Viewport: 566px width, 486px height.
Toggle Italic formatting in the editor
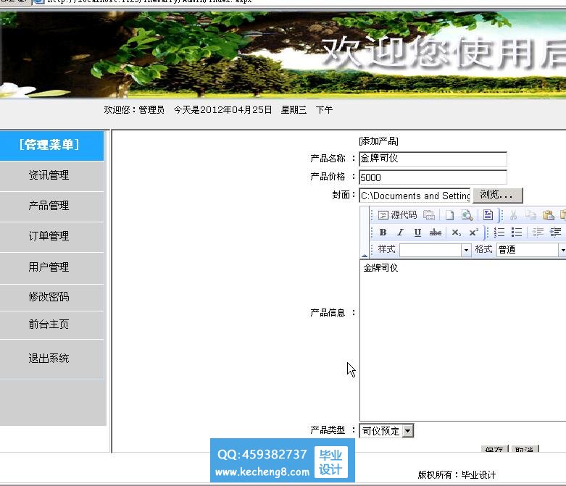[400, 232]
